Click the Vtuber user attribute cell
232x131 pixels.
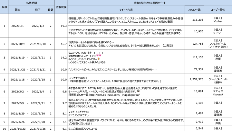click(x=218, y=20)
